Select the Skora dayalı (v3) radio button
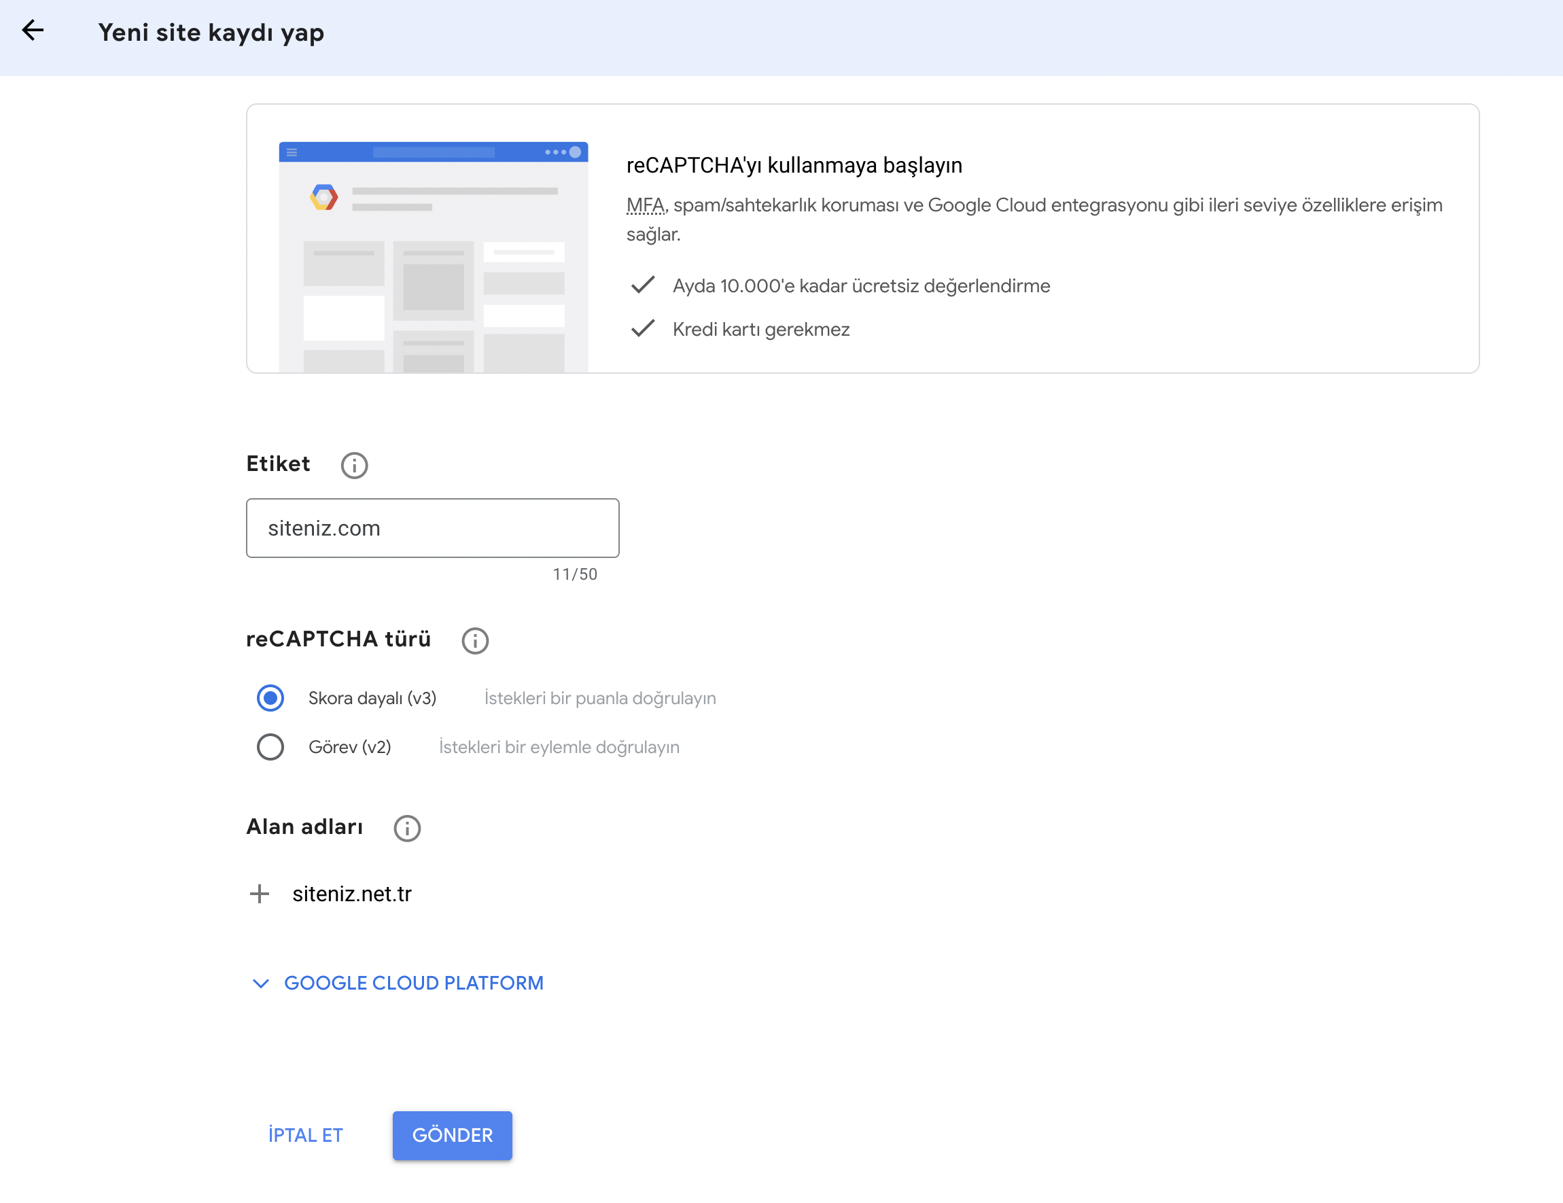This screenshot has width=1563, height=1203. pyautogui.click(x=270, y=698)
